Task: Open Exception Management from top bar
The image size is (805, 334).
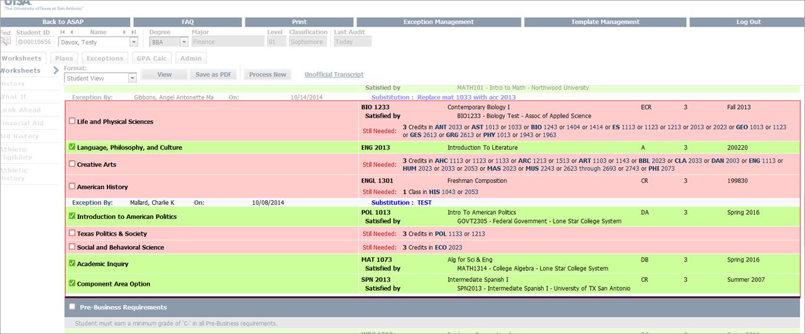Action: point(438,22)
